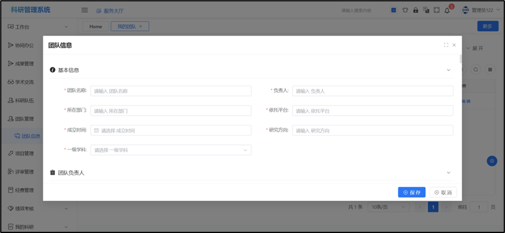
Task: Click the 研究方向 input field
Action: 372,130
